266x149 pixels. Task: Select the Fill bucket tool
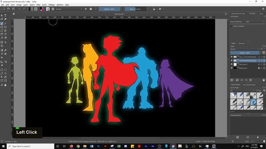click(2, 58)
